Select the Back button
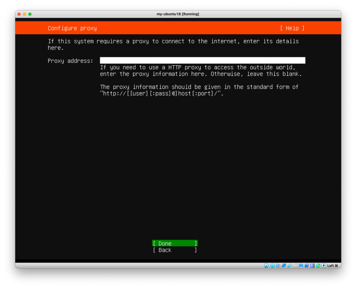 point(175,250)
